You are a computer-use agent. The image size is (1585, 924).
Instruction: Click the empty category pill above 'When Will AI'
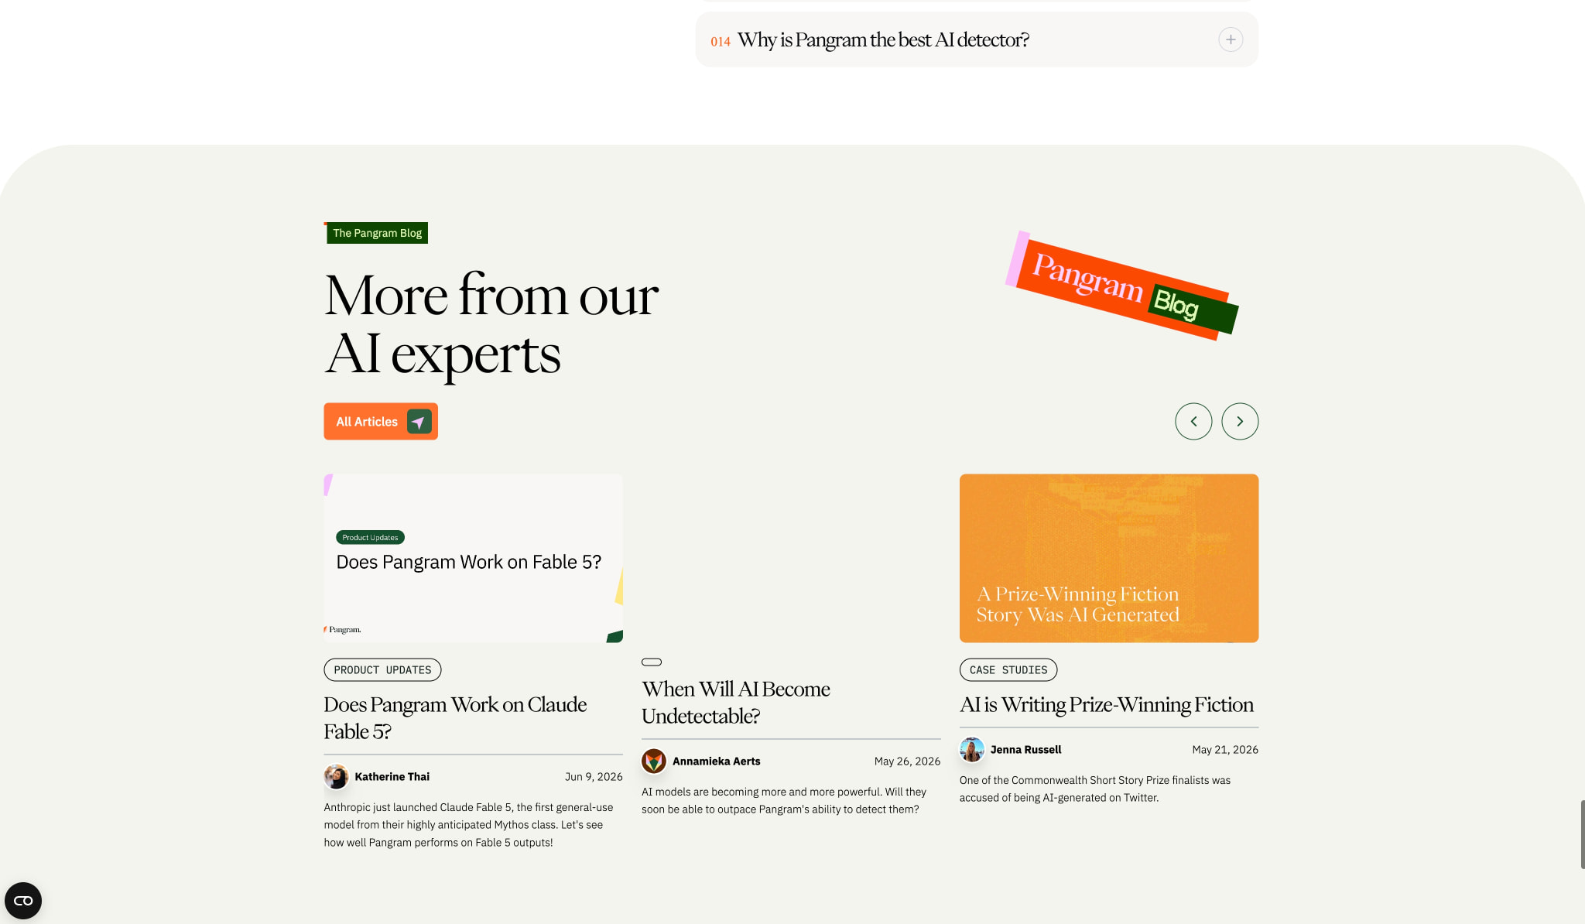pos(652,662)
